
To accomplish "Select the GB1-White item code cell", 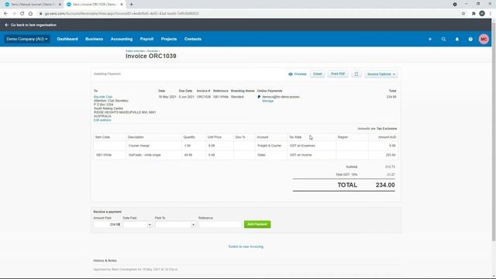I will coord(110,155).
